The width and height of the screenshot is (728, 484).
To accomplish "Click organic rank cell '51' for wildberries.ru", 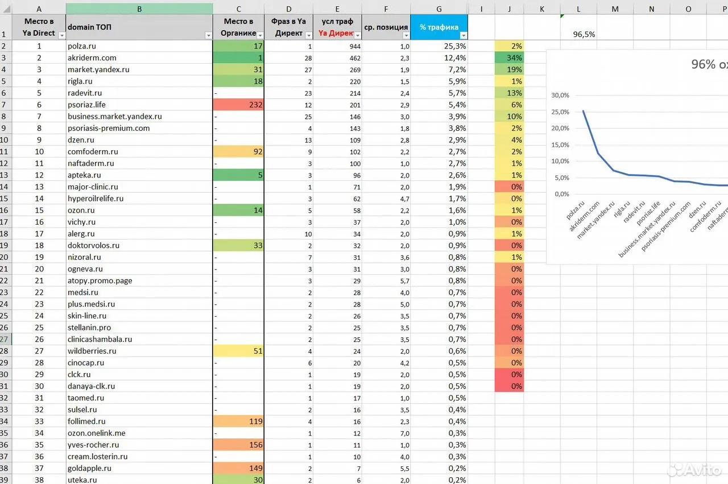I will [239, 351].
